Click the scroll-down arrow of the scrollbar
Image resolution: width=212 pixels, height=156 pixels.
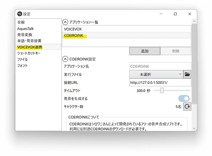[x=194, y=128]
